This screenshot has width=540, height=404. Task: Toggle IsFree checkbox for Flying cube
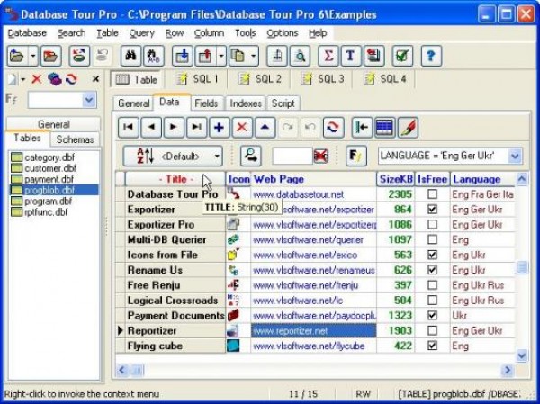(x=432, y=346)
